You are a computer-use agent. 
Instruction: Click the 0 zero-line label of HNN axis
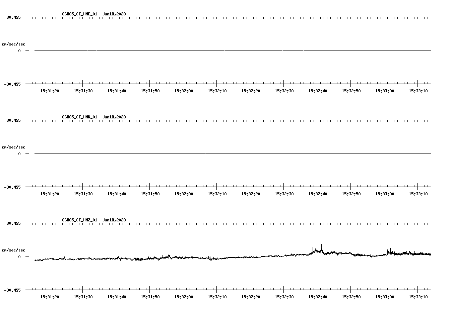(x=19, y=153)
